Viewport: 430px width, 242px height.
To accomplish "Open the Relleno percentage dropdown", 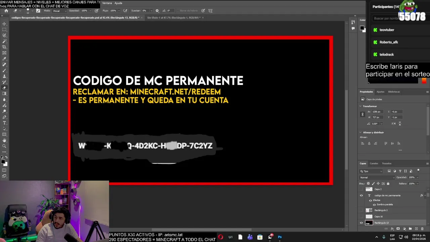I will point(418,184).
